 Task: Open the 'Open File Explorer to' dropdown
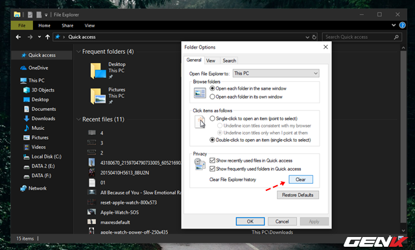(276, 73)
